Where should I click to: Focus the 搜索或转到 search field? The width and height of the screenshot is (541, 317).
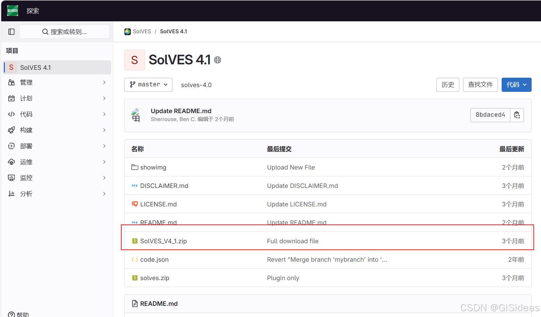point(64,32)
